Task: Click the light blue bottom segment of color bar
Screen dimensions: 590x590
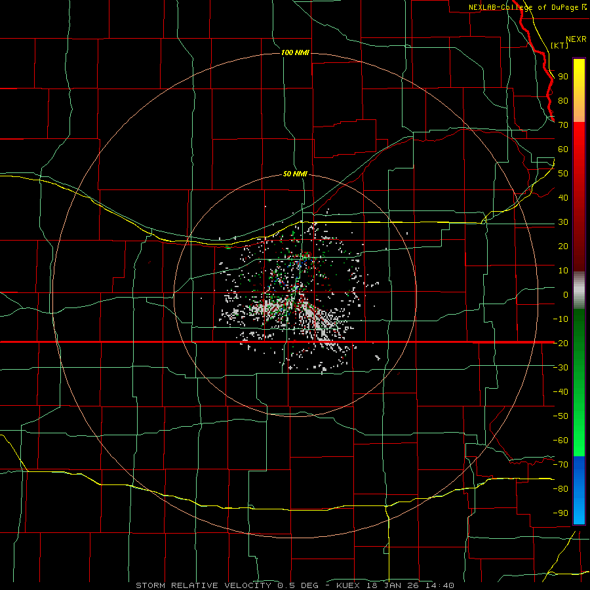Action: coord(579,508)
